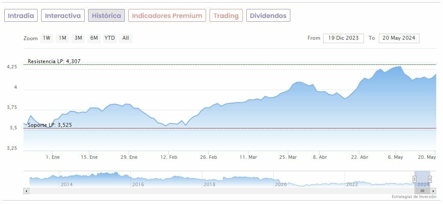The width and height of the screenshot is (443, 204).
Task: Show the Dividendos tab
Action: coord(268,16)
